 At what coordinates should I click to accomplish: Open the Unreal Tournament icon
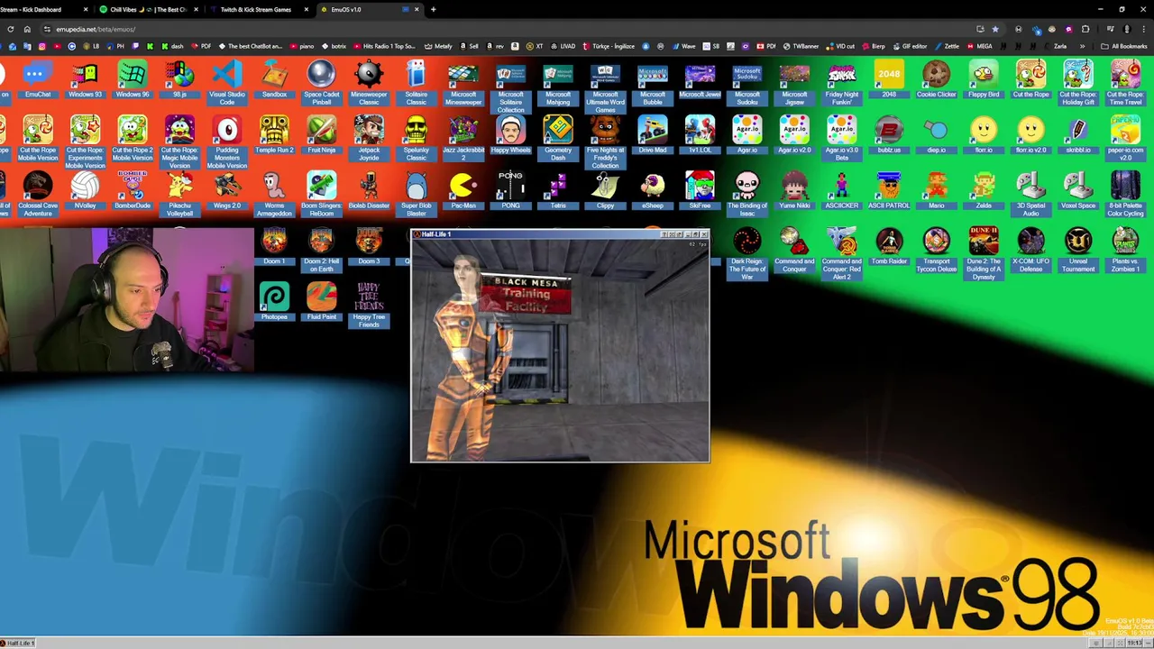pyautogui.click(x=1078, y=250)
